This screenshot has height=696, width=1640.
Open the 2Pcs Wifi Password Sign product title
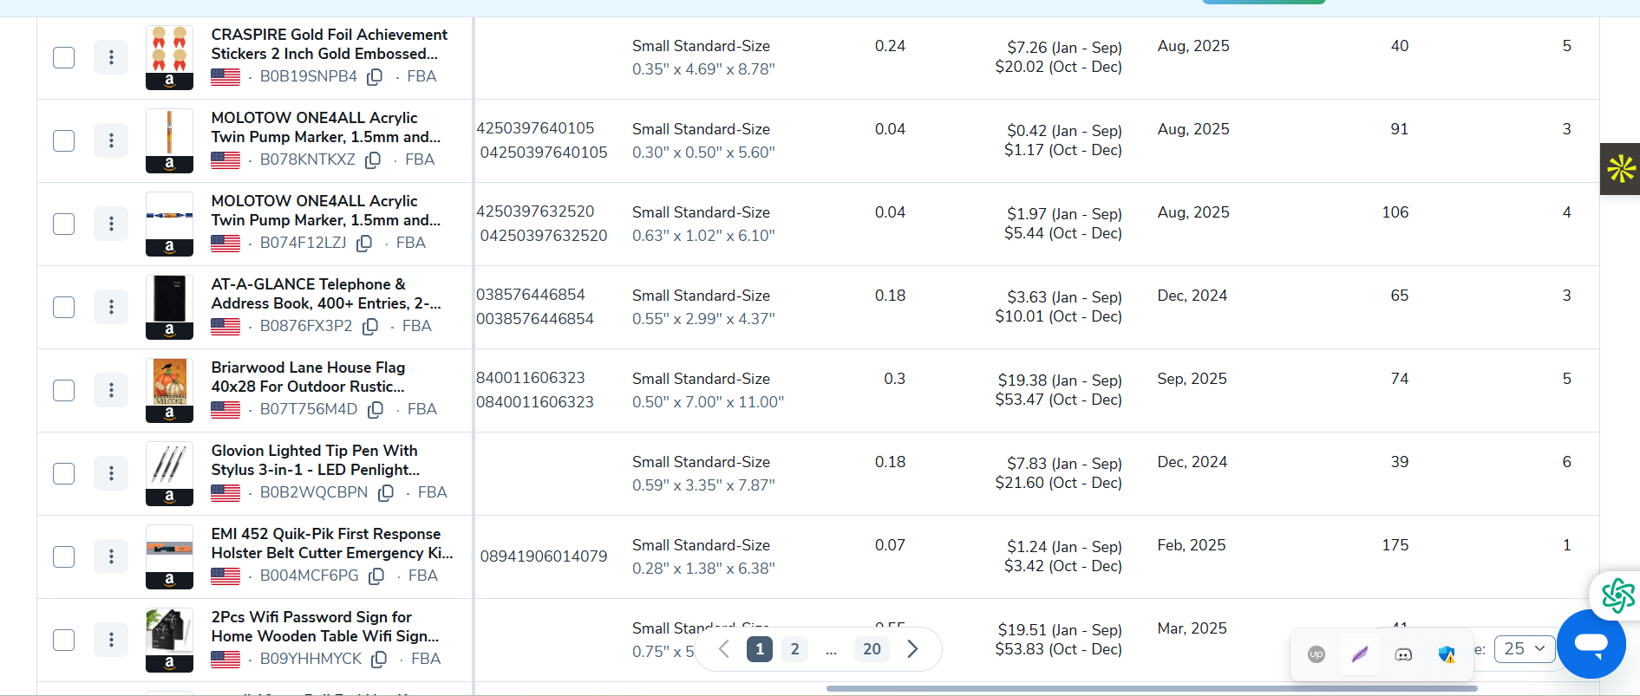(325, 627)
